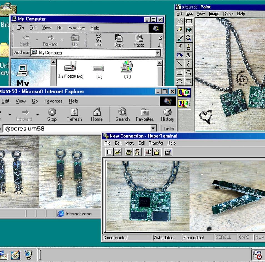
Task: Select the Polygon tool in Paint
Action: tap(189, 73)
